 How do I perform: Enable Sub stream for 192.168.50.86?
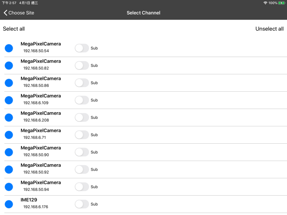click(82, 83)
